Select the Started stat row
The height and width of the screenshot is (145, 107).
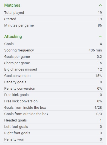53,19
